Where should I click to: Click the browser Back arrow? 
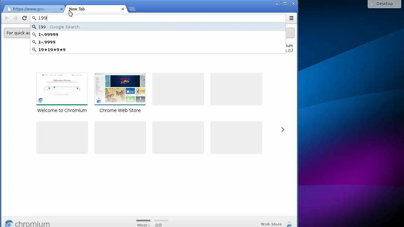tap(7, 18)
